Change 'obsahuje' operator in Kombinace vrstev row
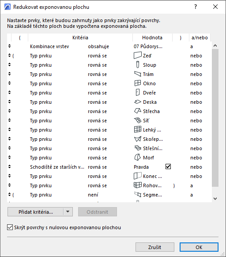Image resolution: width=226 pixels, height=257 pixels. click(x=98, y=46)
